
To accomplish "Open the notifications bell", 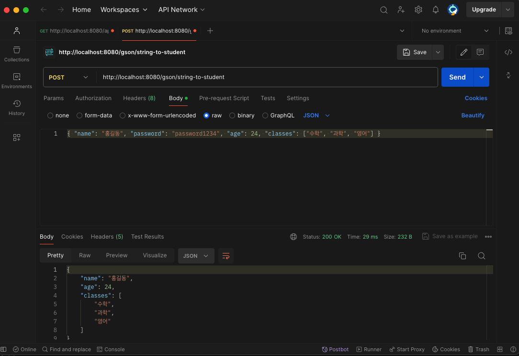I will tap(436, 10).
